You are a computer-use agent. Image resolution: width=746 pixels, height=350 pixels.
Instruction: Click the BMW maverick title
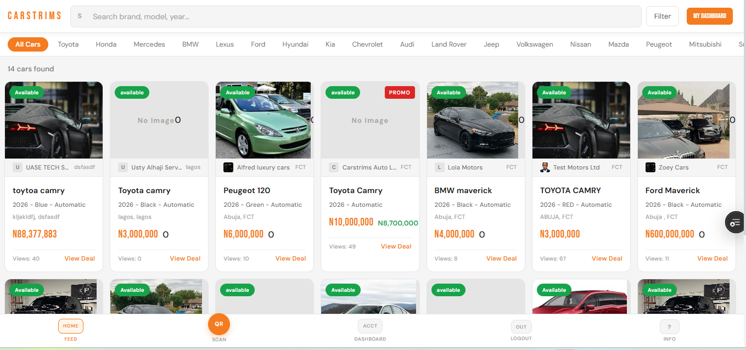(x=463, y=190)
